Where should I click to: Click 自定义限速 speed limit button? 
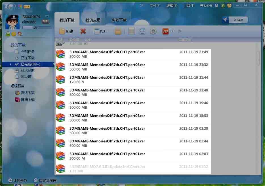click(45, 180)
